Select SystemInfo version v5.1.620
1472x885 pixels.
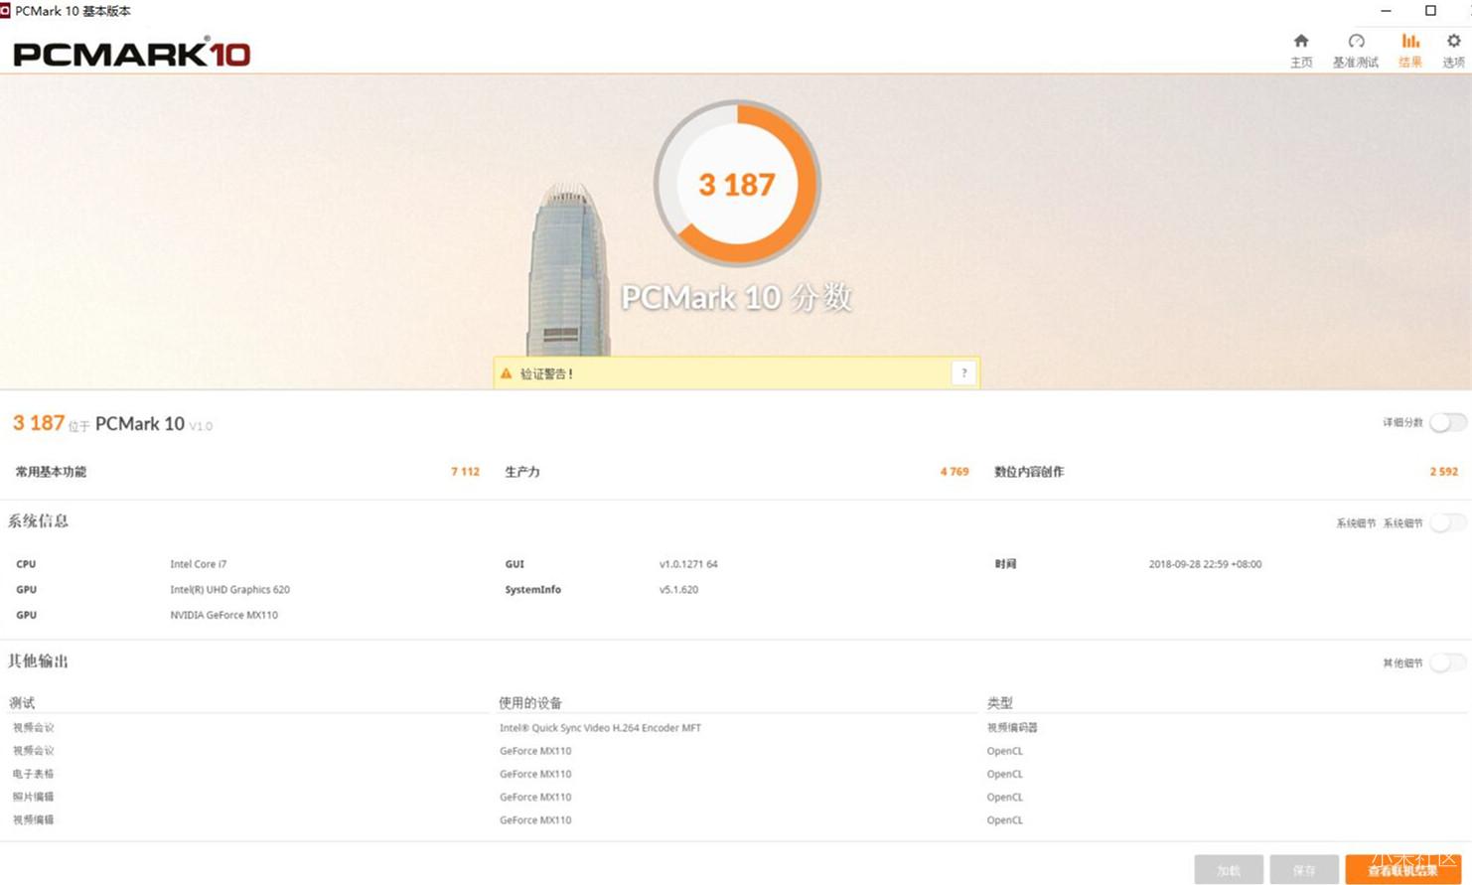coord(678,590)
